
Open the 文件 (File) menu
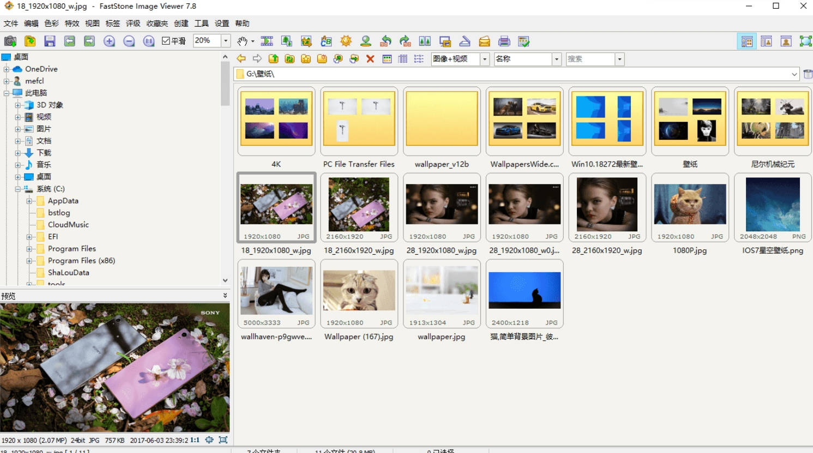click(11, 23)
